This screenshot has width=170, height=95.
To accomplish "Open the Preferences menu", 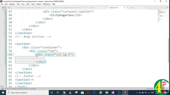I will 46,4.
